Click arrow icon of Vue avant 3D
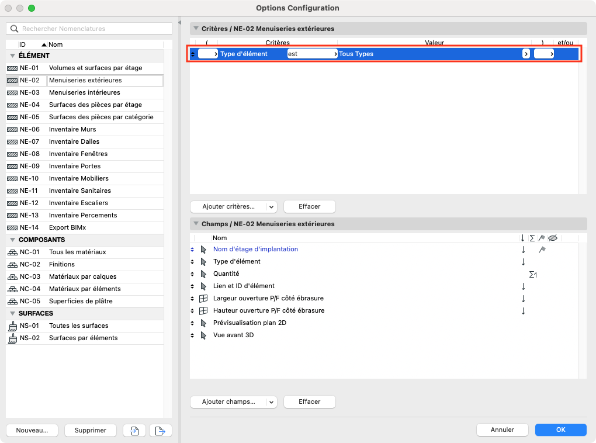Screen dimensions: 596x443 coord(204,335)
